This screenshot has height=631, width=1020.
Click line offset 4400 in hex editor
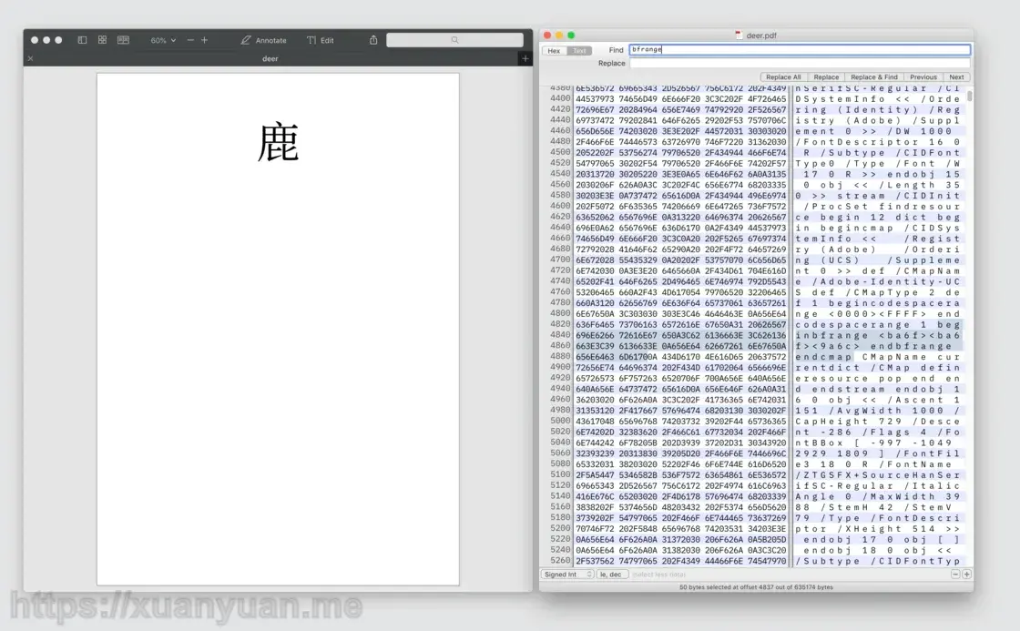coord(560,99)
